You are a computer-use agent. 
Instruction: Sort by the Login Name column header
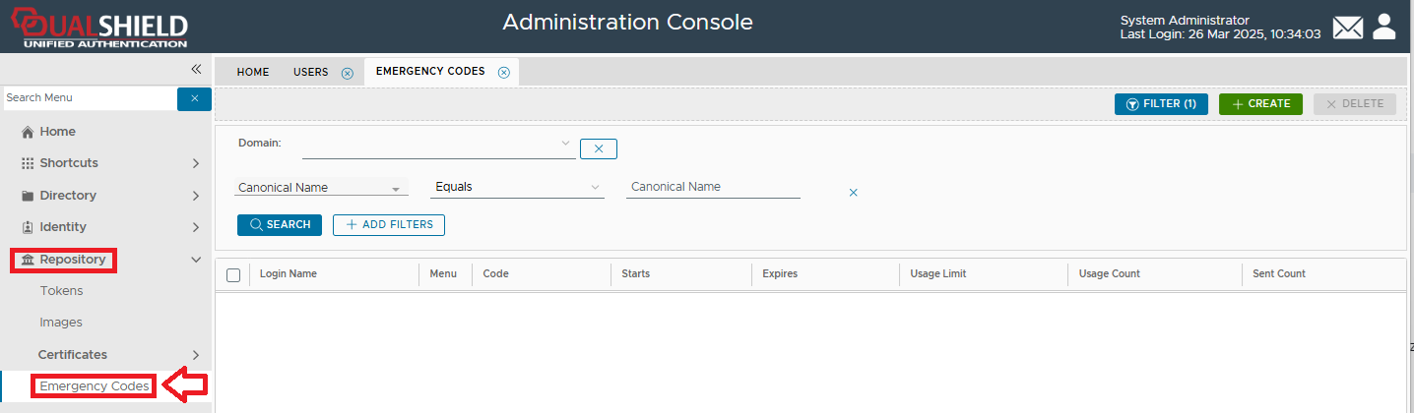click(x=289, y=274)
